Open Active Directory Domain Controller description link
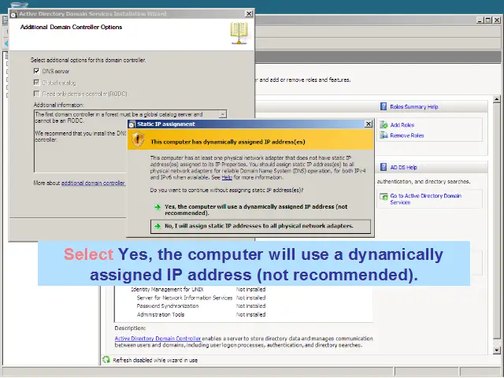Screen dimensions: 504x378 point(157,339)
